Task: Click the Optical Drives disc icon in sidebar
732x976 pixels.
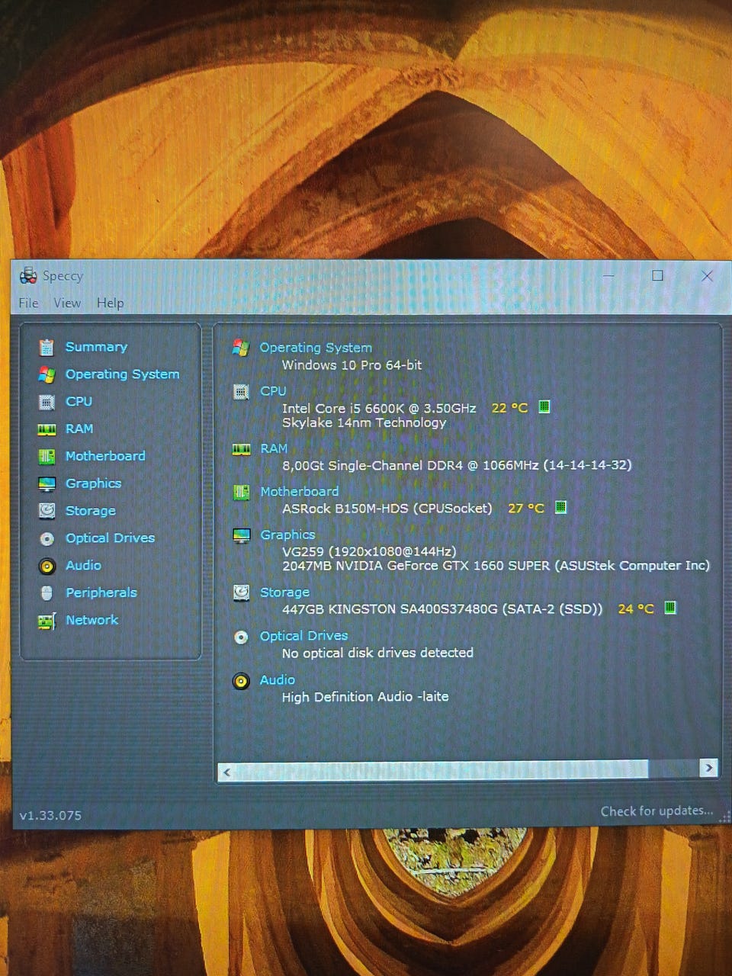Action: [x=47, y=538]
